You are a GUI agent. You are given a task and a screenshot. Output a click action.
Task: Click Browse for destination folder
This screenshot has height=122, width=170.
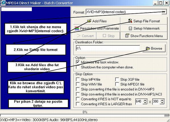click(x=154, y=48)
